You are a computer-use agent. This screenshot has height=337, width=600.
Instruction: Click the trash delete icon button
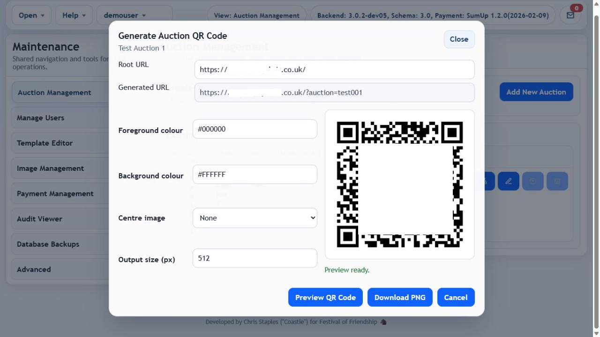[557, 181]
